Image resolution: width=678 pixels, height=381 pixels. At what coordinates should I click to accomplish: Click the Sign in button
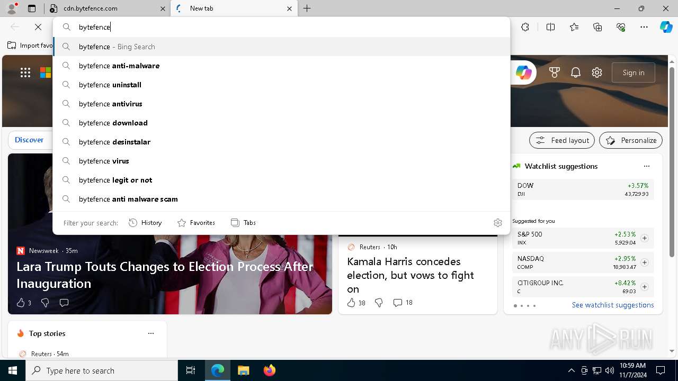634,72
